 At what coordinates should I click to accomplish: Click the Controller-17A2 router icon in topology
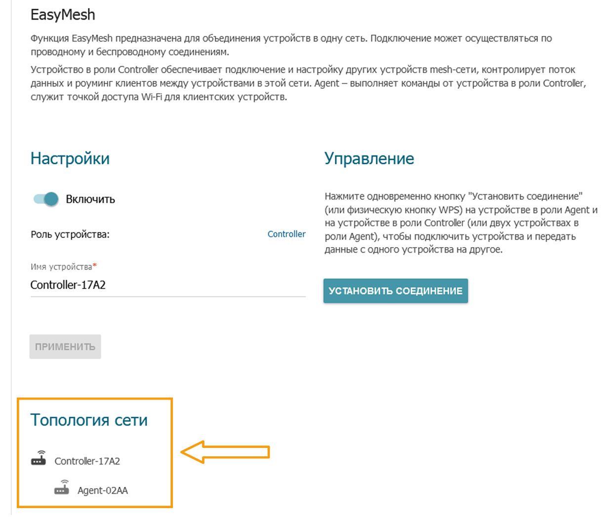(39, 459)
